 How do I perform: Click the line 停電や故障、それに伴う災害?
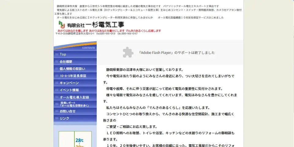point(164,89)
